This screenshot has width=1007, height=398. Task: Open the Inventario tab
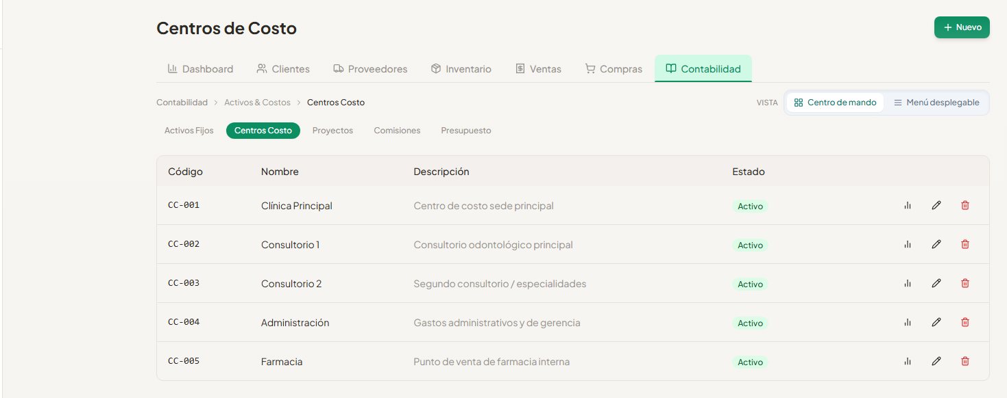[461, 69]
